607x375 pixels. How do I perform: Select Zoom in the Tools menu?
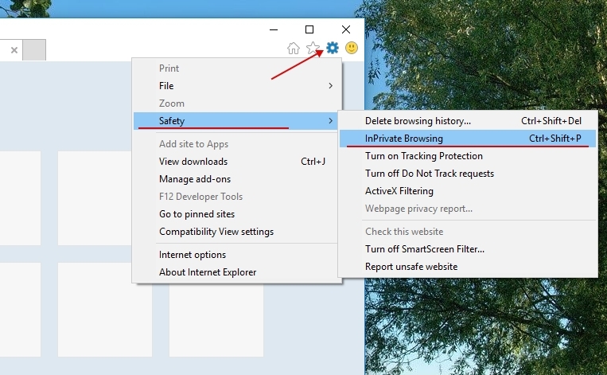[237, 103]
